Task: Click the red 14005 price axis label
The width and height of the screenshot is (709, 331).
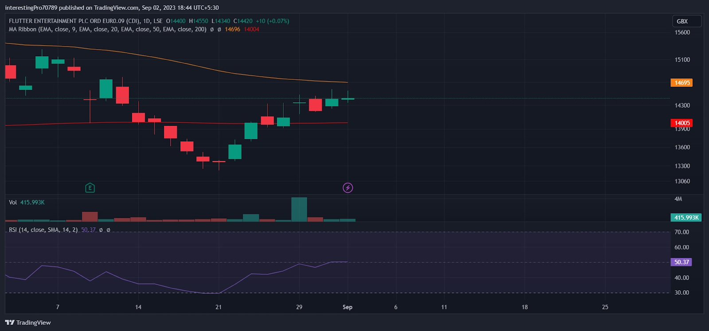Action: point(682,123)
